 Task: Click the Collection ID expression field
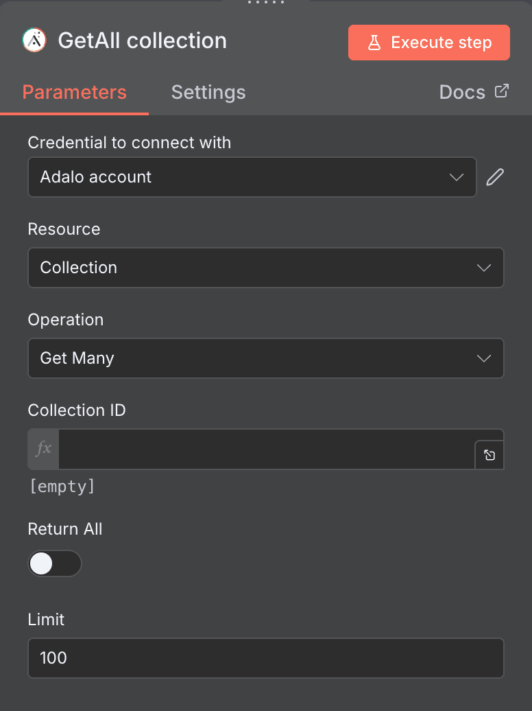tap(267, 449)
